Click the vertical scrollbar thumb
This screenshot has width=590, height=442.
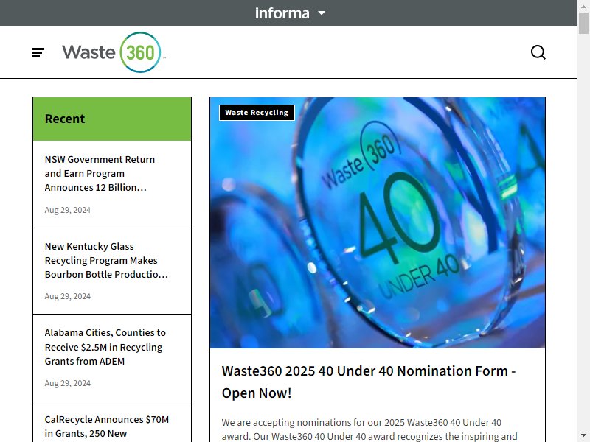pos(583,23)
